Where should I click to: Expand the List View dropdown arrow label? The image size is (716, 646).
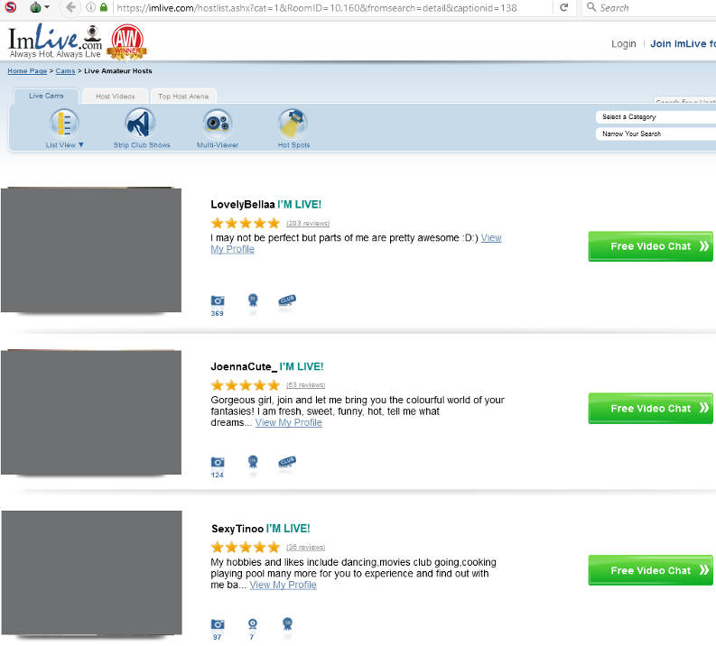click(x=65, y=145)
